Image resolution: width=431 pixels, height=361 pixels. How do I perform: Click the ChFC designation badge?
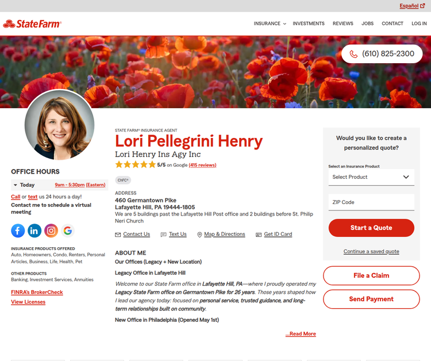(x=123, y=180)
